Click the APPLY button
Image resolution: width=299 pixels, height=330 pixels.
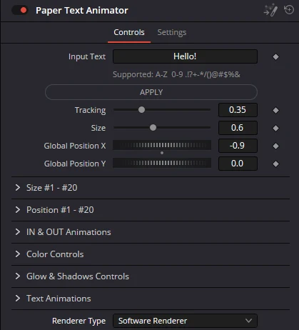coord(151,92)
